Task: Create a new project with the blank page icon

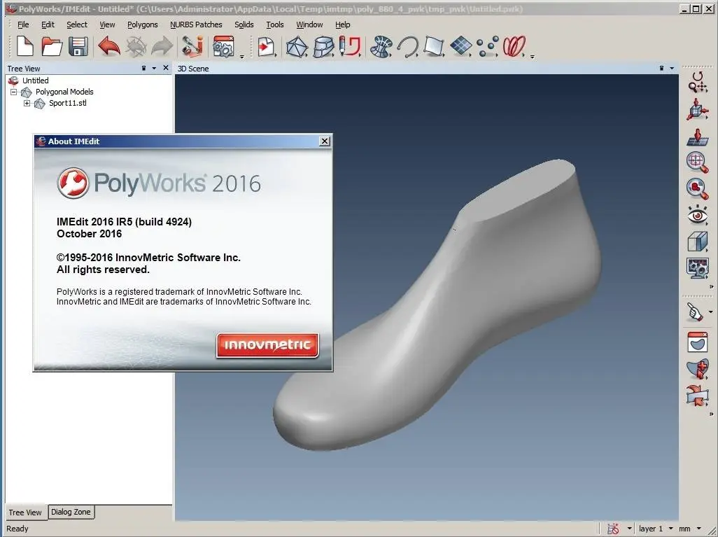Action: tap(24, 46)
